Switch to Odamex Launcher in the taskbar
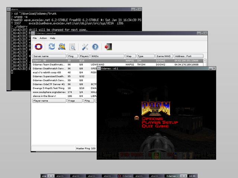The image size is (238, 178). tap(125, 176)
